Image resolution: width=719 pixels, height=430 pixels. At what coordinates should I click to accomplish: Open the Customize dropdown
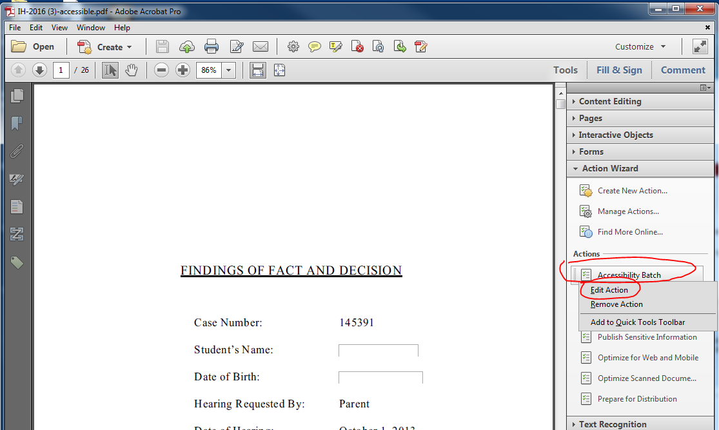pos(640,46)
